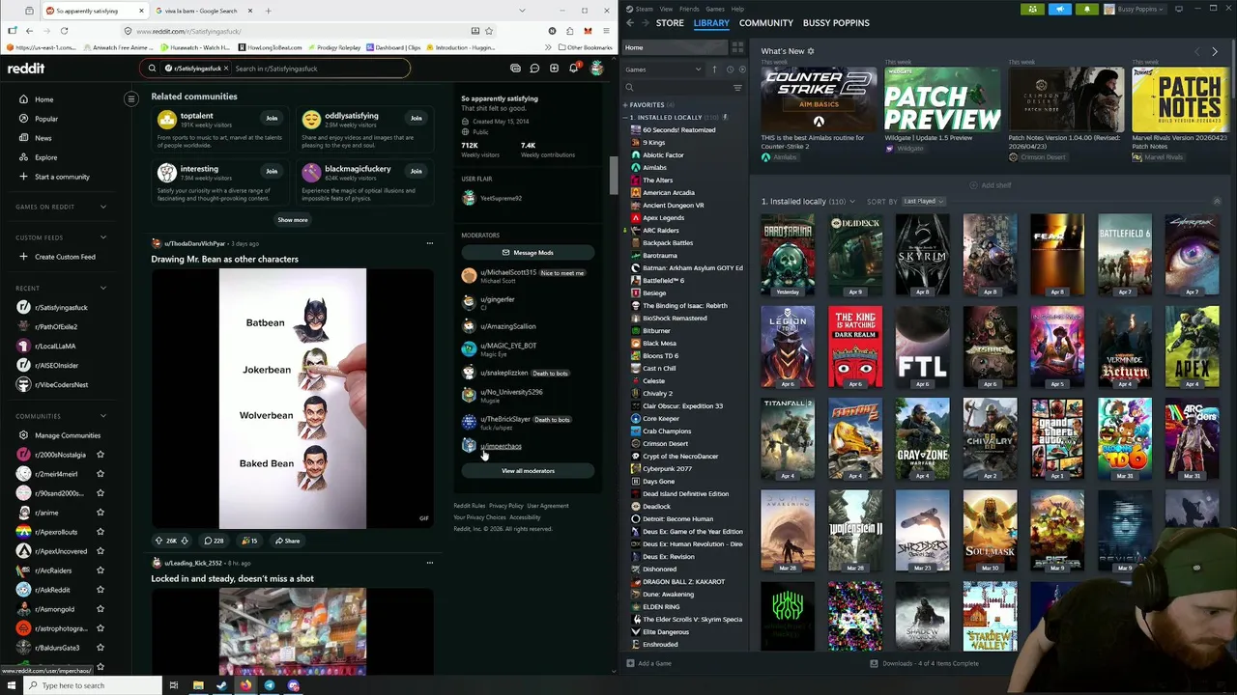Image resolution: width=1237 pixels, height=695 pixels.
Task: Favorite r/Apexrollouts with star
Action: point(100,532)
